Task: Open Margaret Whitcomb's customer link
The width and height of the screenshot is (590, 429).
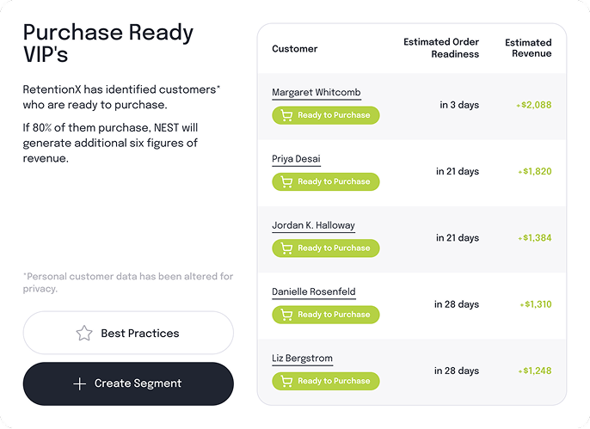Action: [x=316, y=93]
